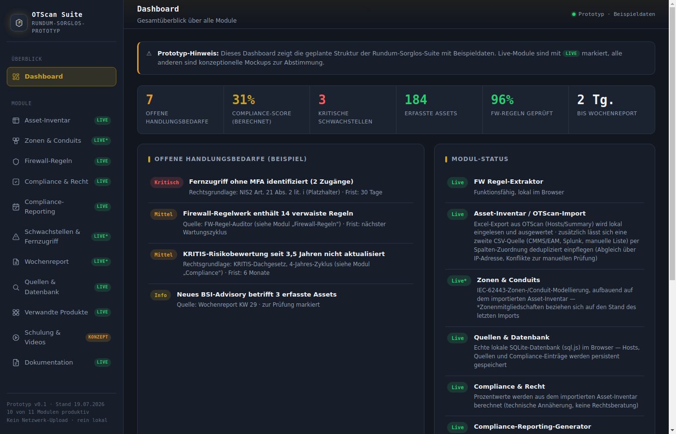This screenshot has height=434, width=676.
Task: Click the 31% Compliance-Score card
Action: (x=267, y=109)
